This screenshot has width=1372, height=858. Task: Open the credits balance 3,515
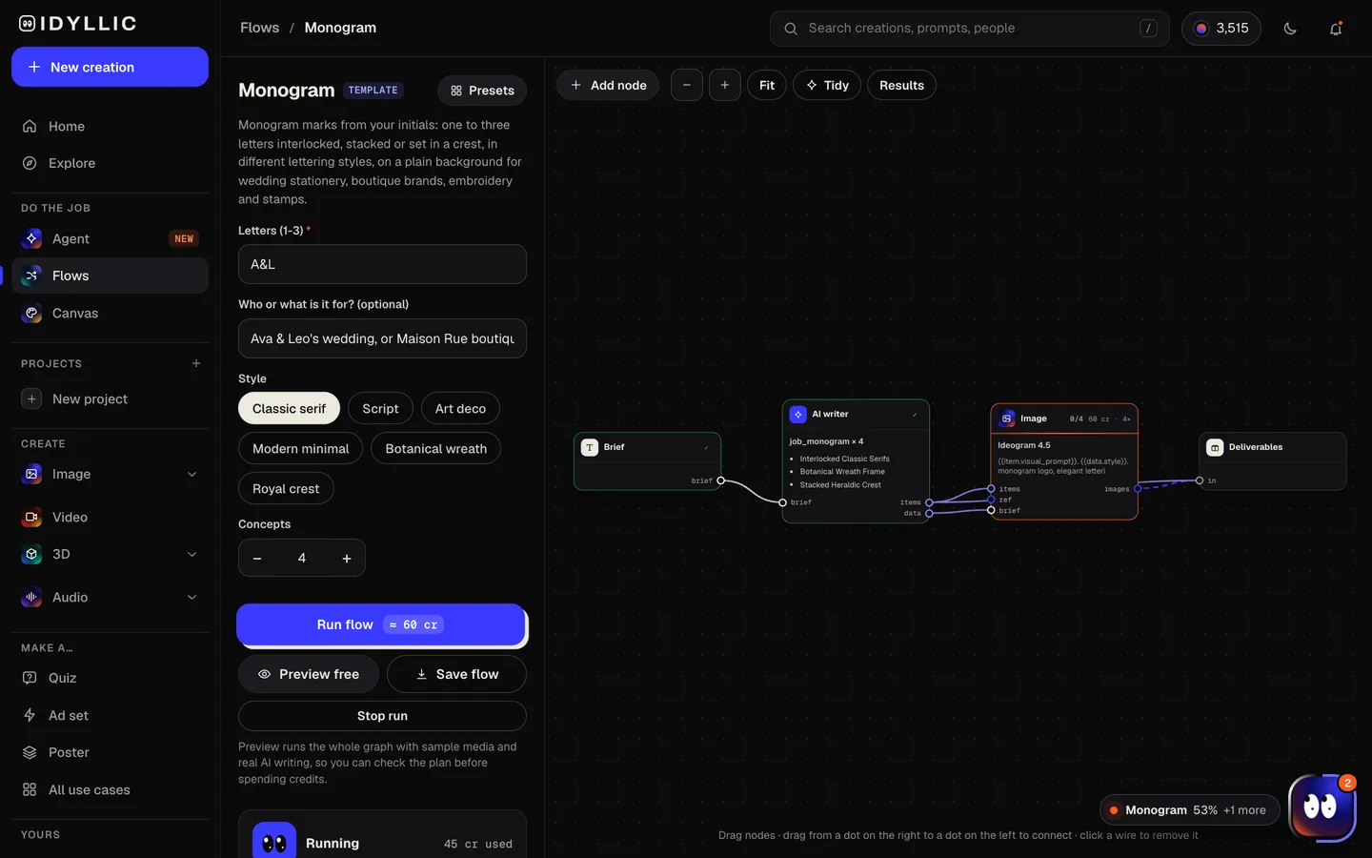click(1221, 29)
